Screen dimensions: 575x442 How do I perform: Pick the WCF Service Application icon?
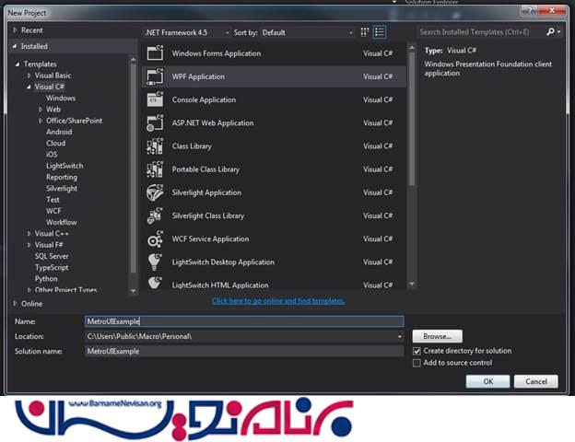click(x=155, y=239)
